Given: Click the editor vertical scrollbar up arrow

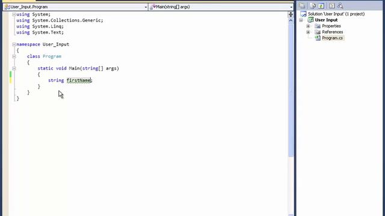Looking at the screenshot, I should (x=291, y=20).
